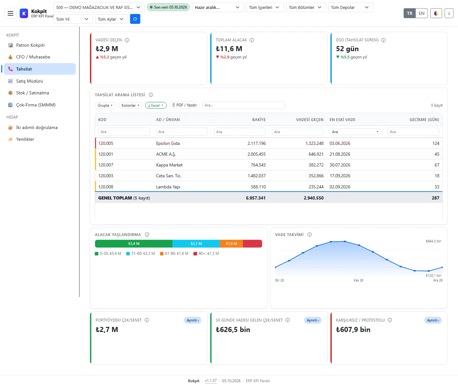Click the info icon beside 30 GÜNDE VADESİ GELEN ÇEK/SENET

click(288, 320)
